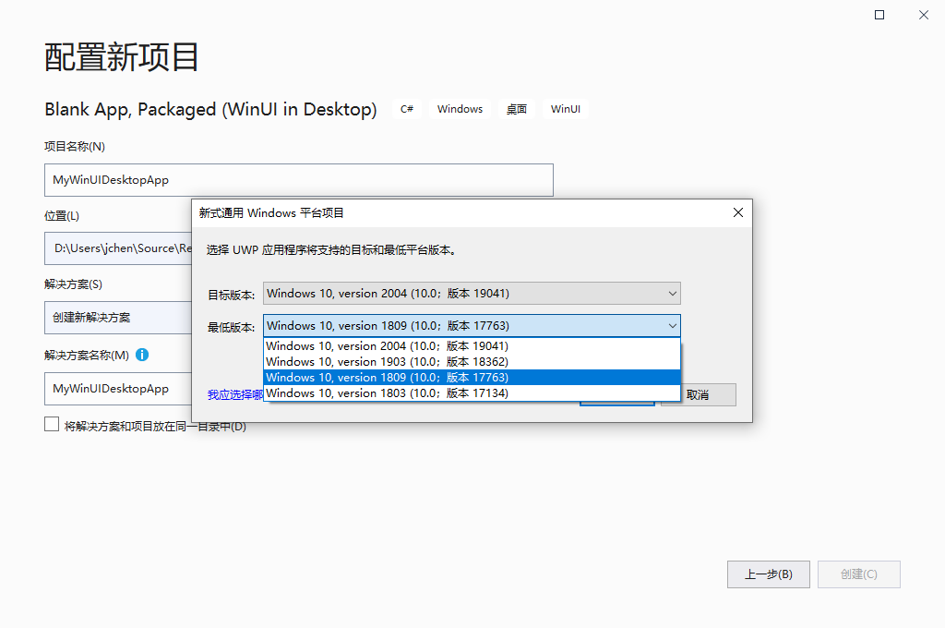
Task: Select Windows 10 version 1903 from list
Action: (388, 361)
